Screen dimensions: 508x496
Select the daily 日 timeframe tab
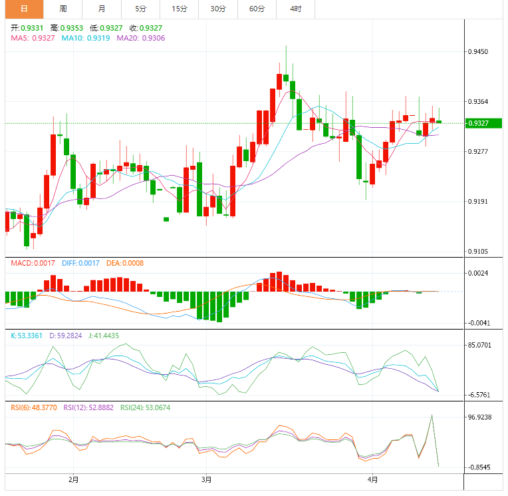[25, 9]
